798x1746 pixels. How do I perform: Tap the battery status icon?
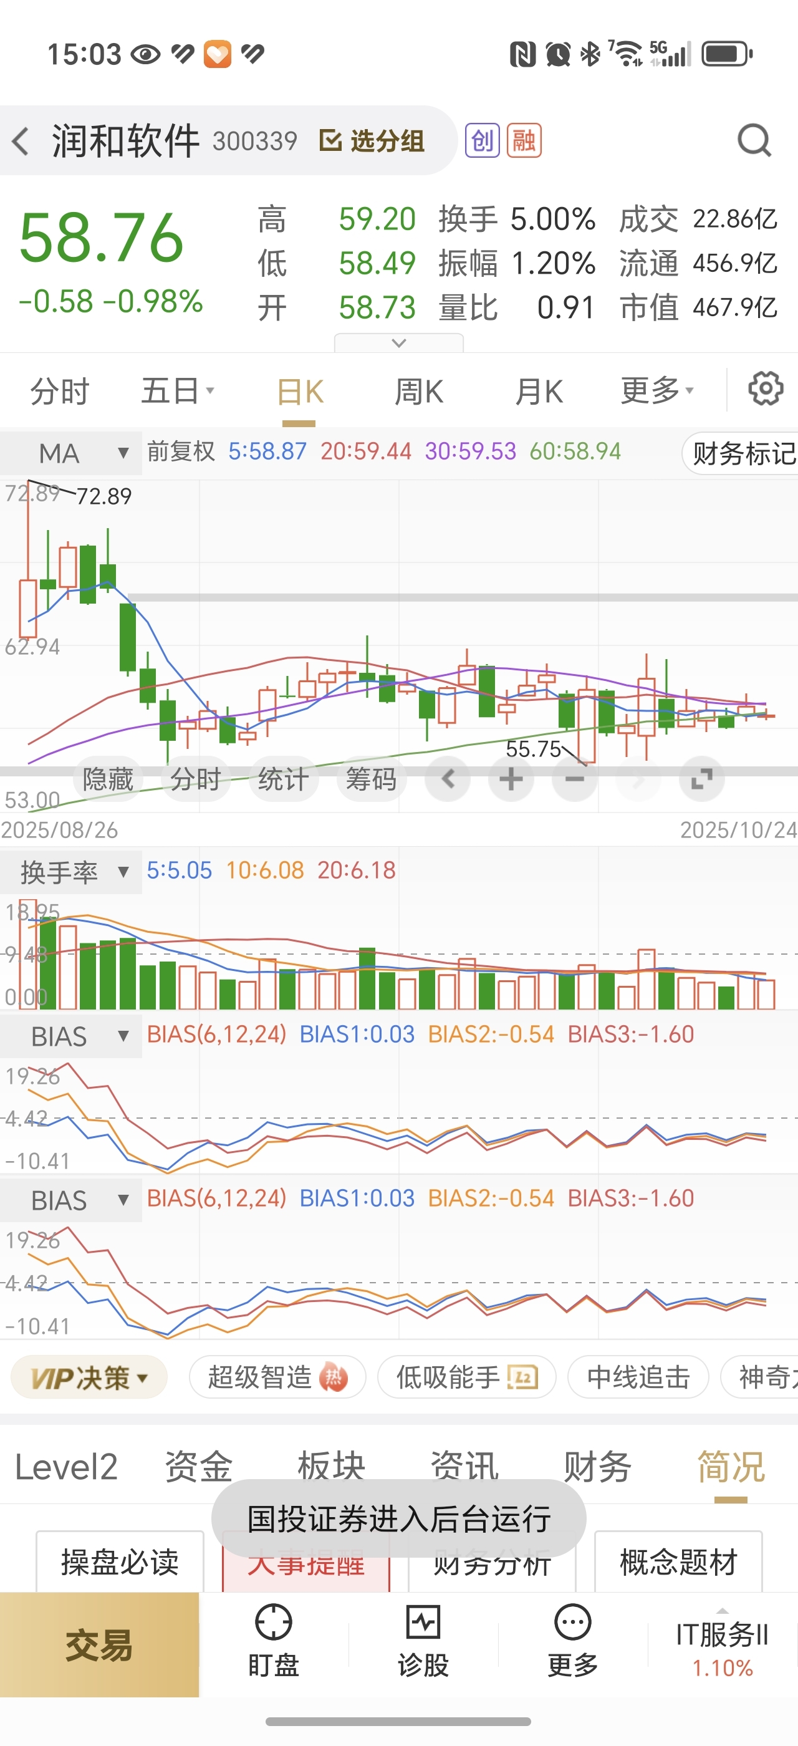[727, 54]
